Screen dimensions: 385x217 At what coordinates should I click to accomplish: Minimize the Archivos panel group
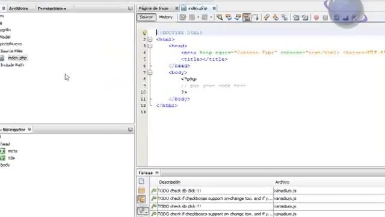[130, 8]
